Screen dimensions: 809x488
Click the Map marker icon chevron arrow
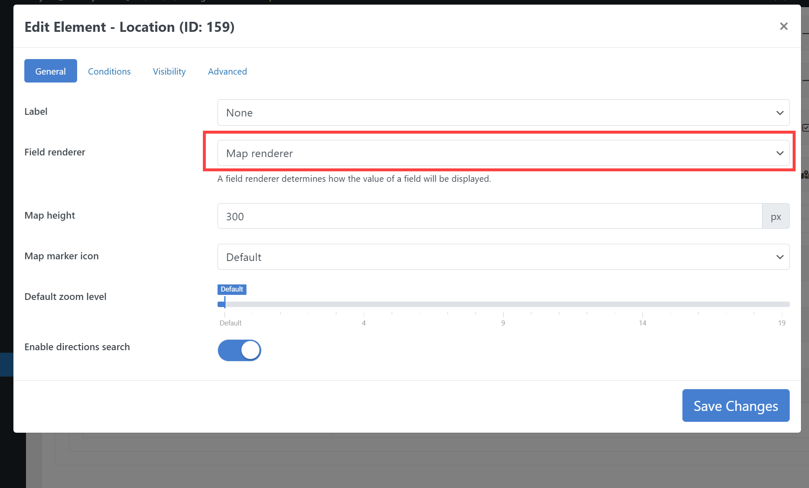click(x=780, y=257)
